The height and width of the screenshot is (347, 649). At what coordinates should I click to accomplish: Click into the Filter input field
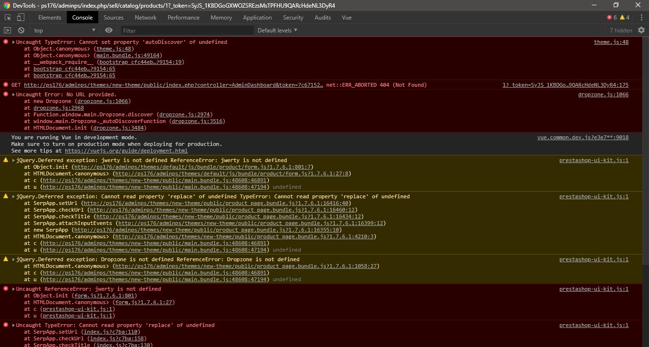coord(187,31)
